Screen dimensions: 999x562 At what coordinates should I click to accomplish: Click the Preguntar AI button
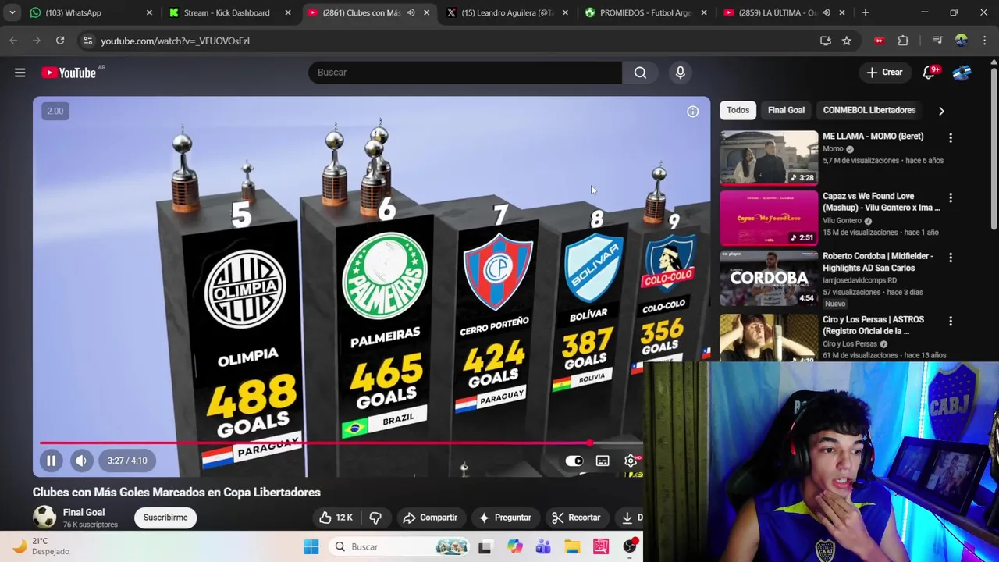505,518
